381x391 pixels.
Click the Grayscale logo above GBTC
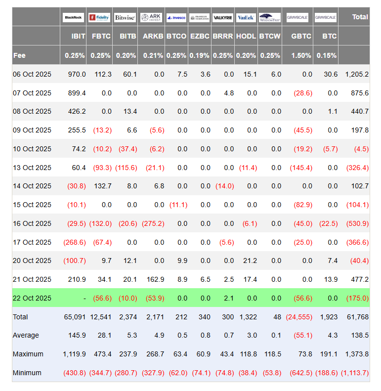pyautogui.click(x=297, y=18)
